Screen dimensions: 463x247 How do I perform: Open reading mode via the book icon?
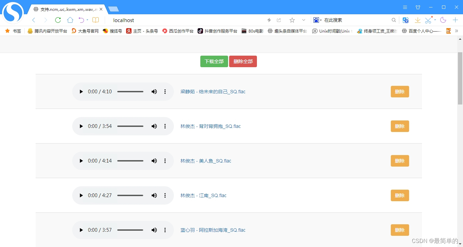coord(95,20)
